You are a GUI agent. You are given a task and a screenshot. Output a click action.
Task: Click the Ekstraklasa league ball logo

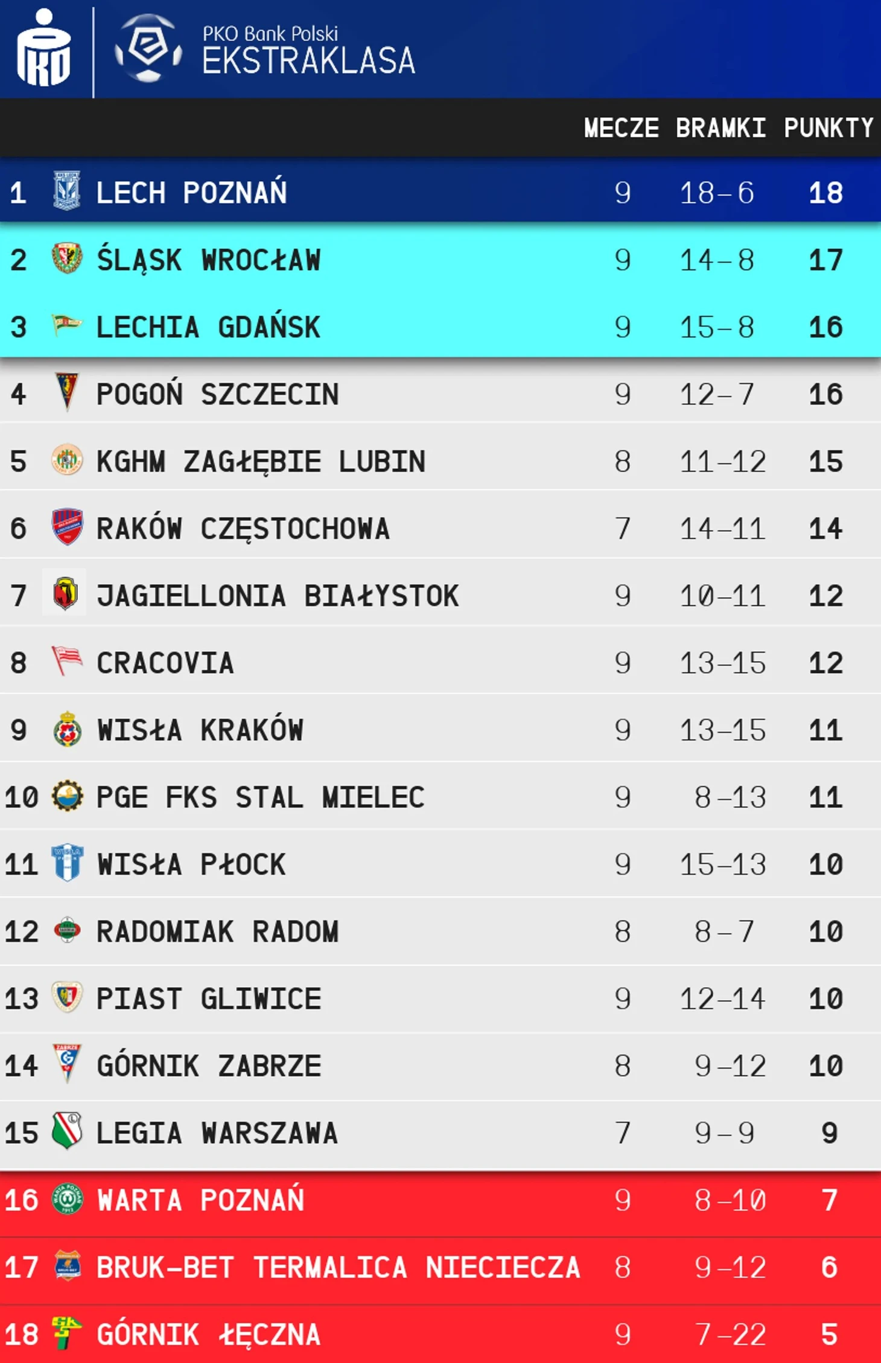148,48
